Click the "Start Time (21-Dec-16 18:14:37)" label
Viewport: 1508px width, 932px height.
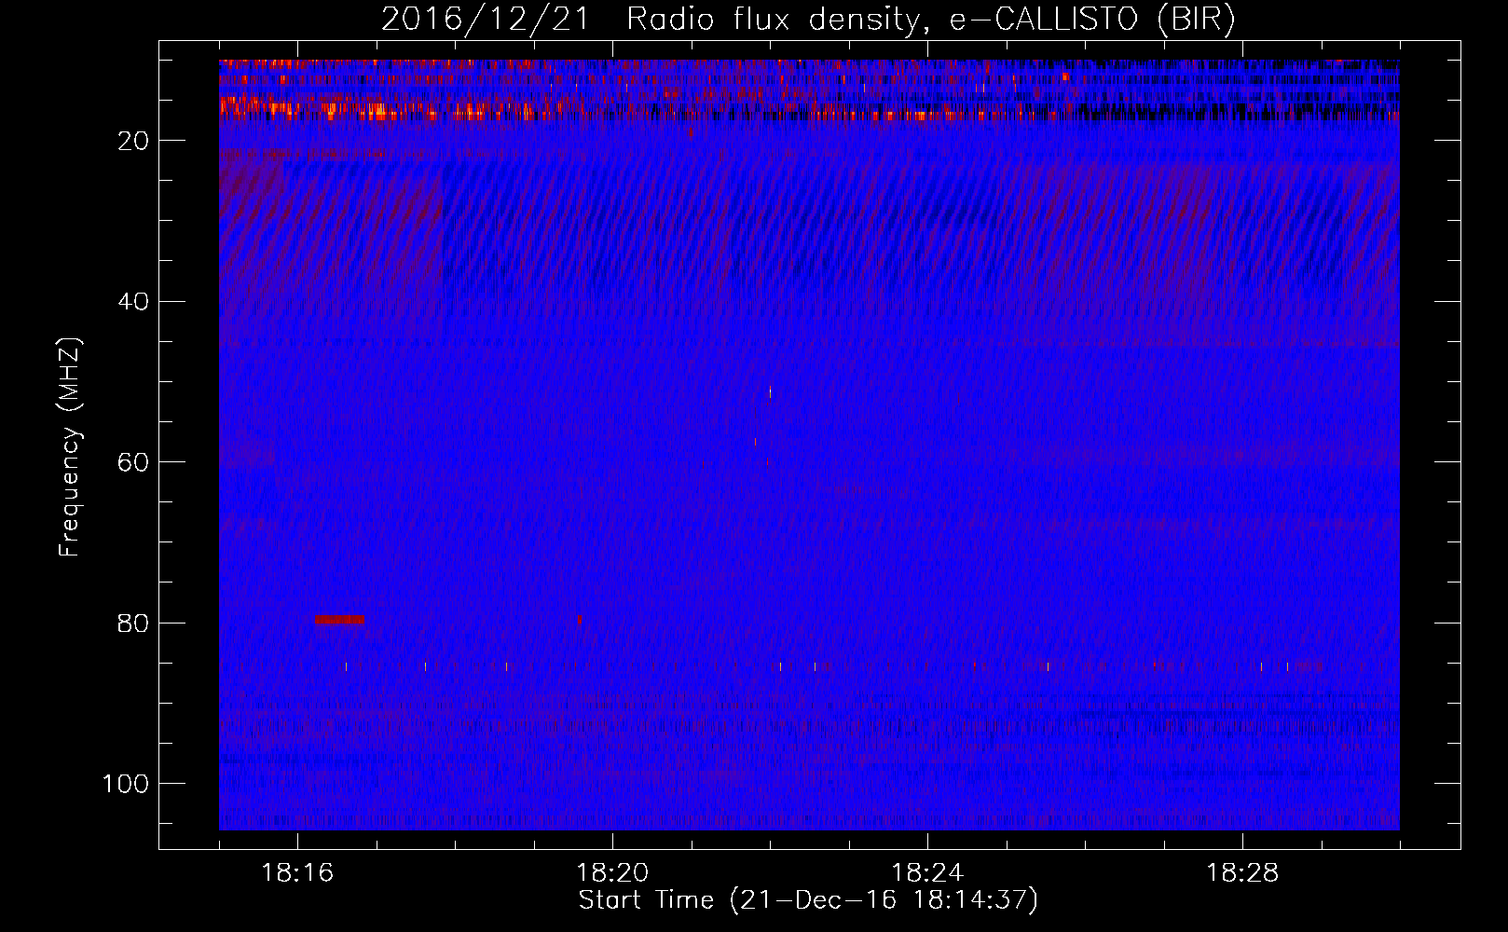[x=808, y=900]
